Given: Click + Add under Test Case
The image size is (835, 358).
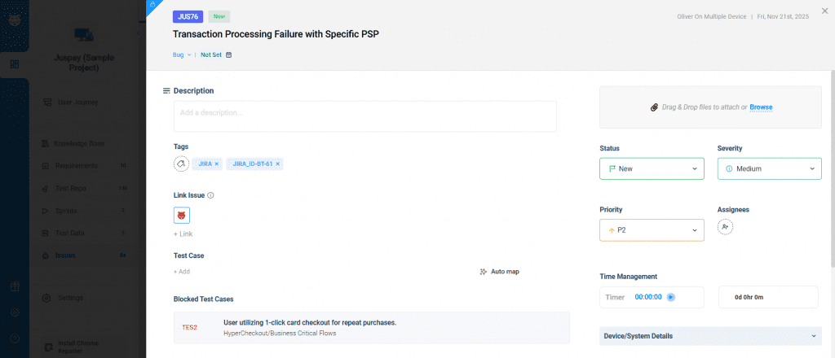Looking at the screenshot, I should [182, 272].
